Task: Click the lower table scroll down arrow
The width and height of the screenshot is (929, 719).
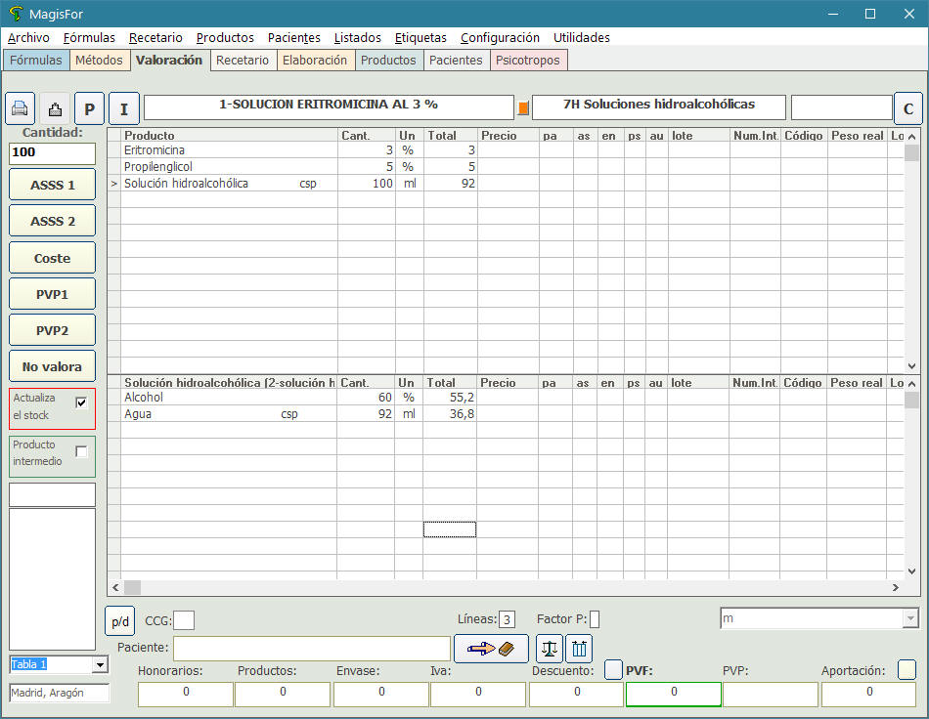Action: point(911,571)
